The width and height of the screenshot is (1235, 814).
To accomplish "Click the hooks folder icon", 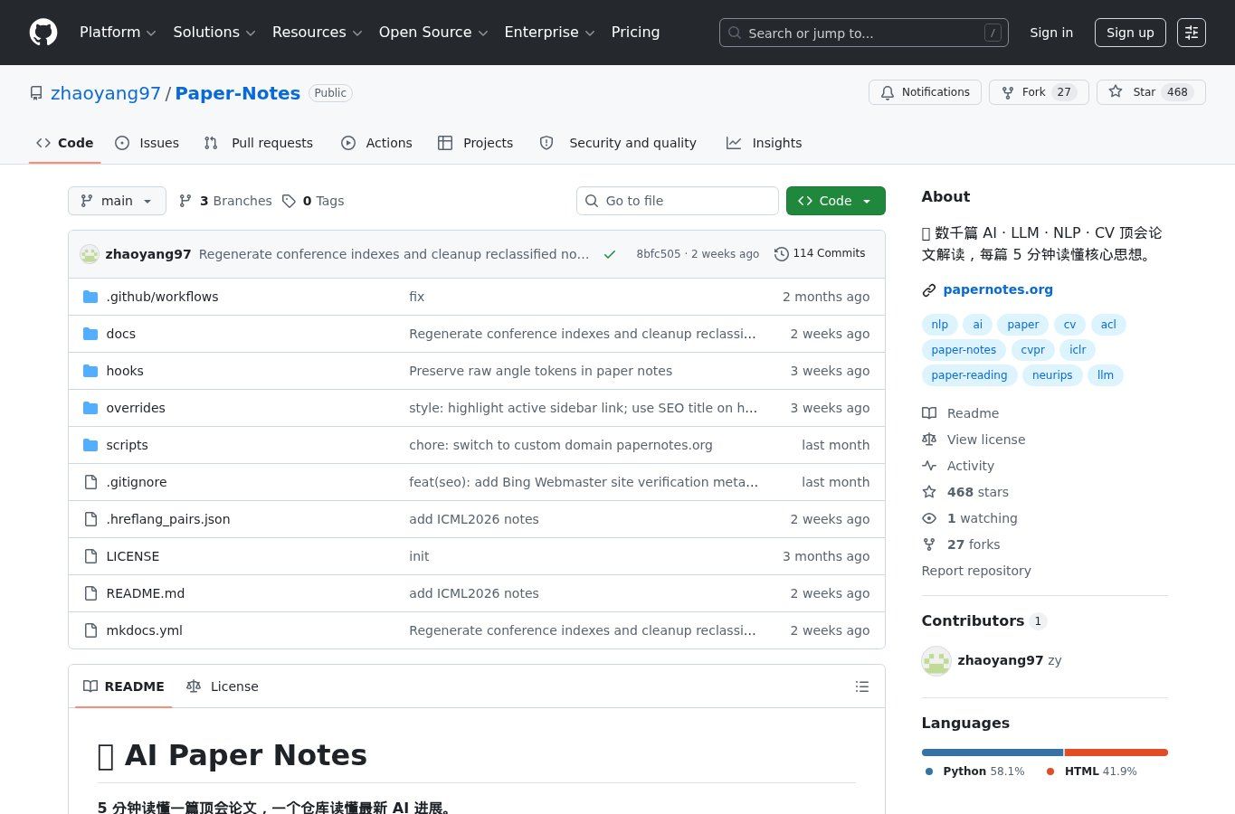I will pos(90,371).
